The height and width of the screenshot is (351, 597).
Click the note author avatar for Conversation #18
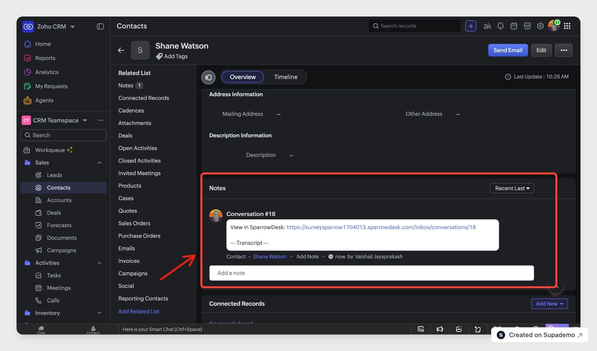216,216
